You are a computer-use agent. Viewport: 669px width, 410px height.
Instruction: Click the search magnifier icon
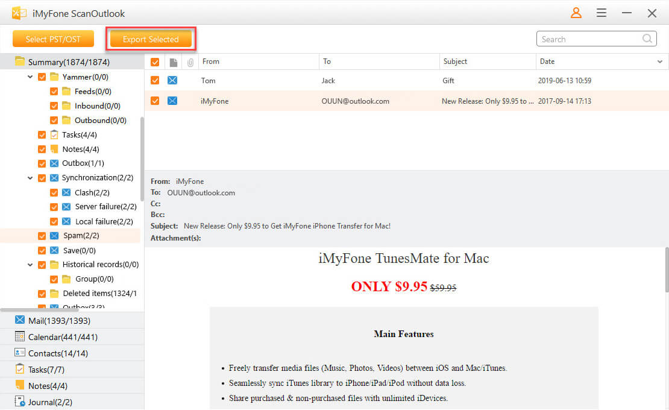point(647,39)
